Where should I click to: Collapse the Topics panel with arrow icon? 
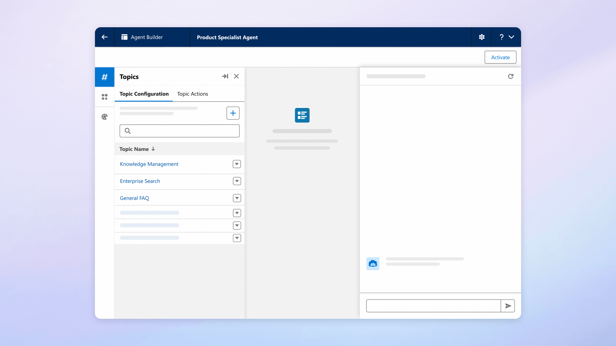pos(225,76)
